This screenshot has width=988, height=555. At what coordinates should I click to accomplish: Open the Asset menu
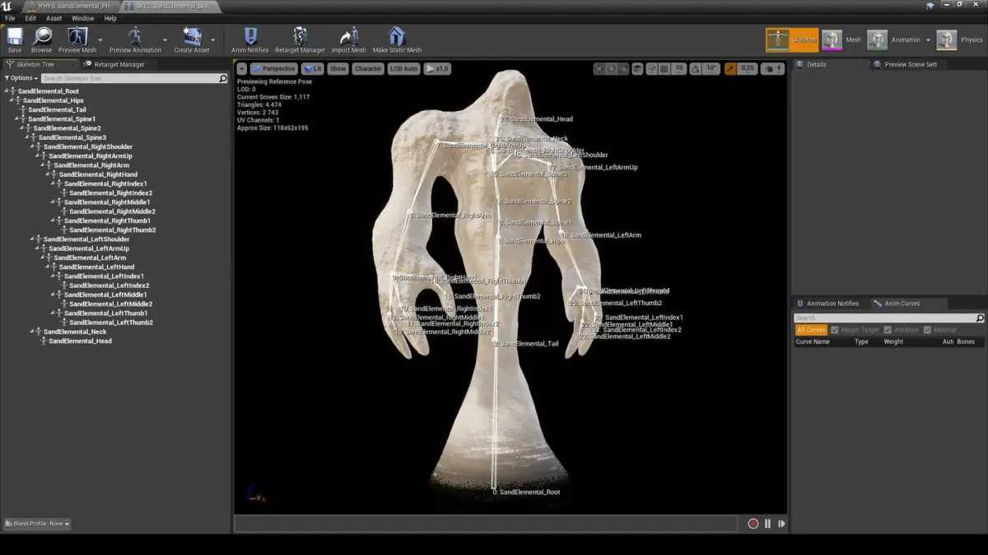pos(54,18)
